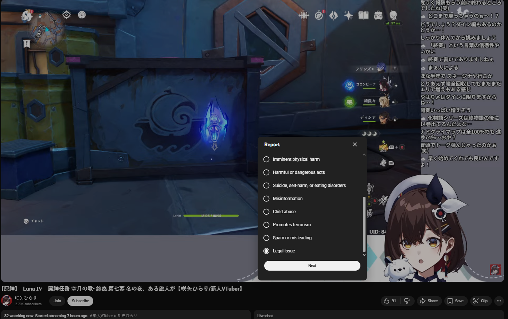The height and width of the screenshot is (319, 508).
Task: Click the eye-shaped icon beside the minimap
Action: tap(66, 15)
